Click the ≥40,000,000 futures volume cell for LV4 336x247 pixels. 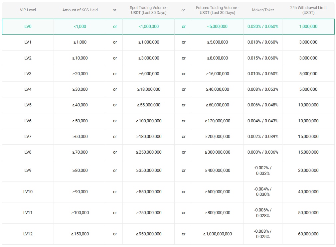[217, 89]
